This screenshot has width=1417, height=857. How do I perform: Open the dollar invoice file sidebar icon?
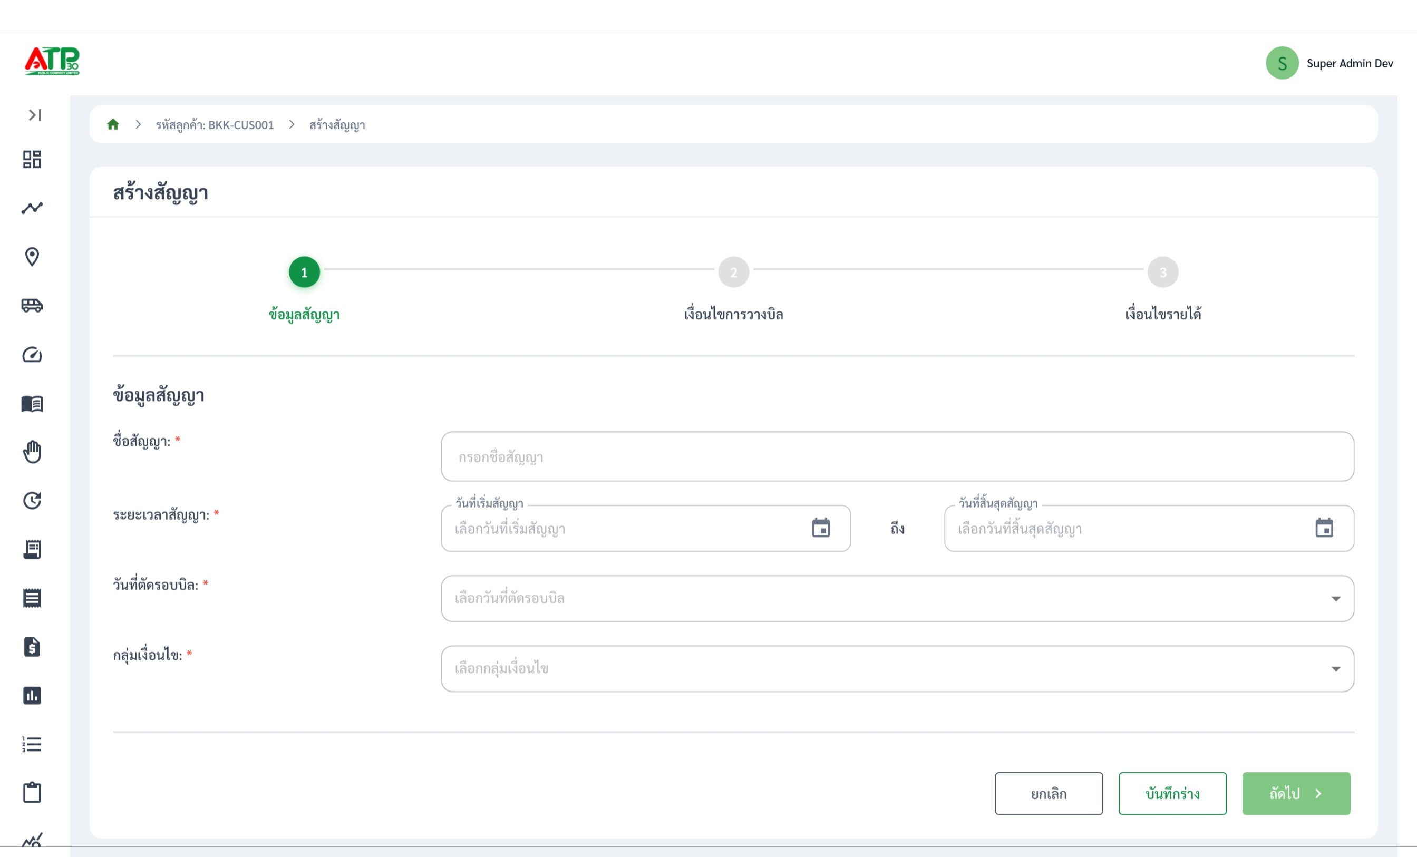coord(32,647)
